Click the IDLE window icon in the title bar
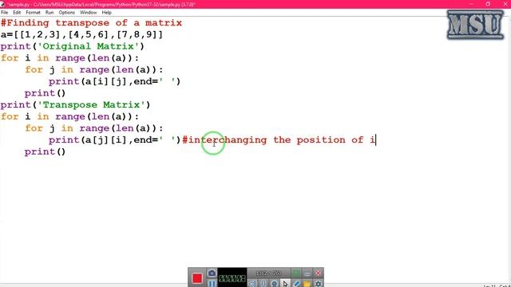 click(x=3, y=4)
